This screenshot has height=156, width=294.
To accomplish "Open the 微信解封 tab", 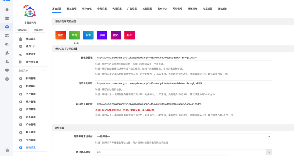I will [223, 9].
